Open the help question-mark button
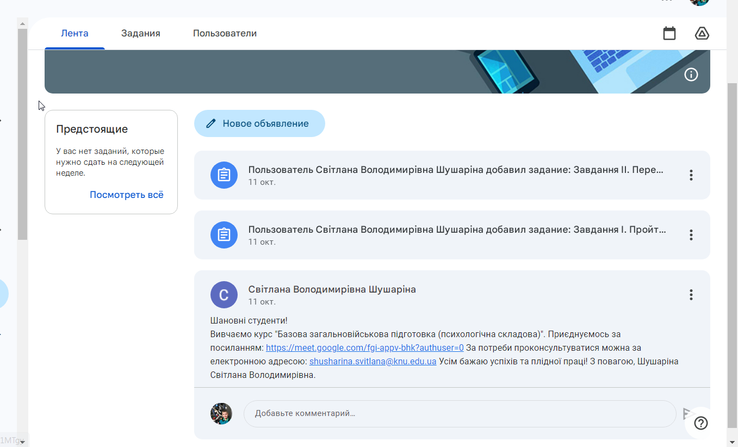The image size is (738, 447). coord(701,423)
